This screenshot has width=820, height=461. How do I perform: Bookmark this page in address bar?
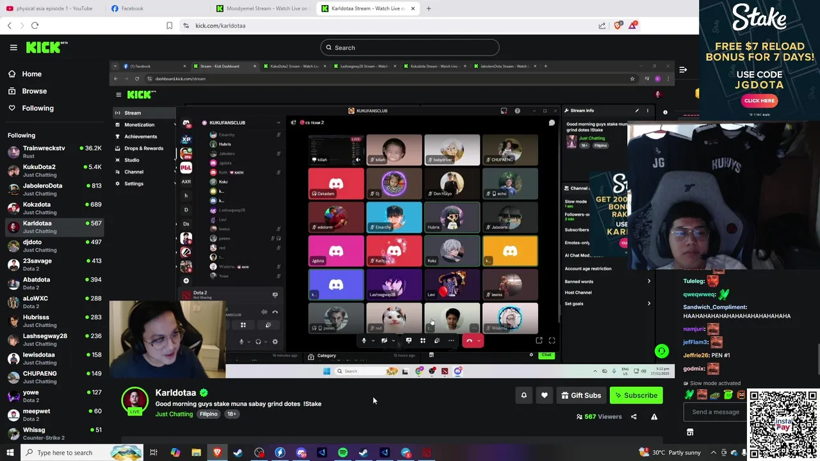tap(169, 26)
